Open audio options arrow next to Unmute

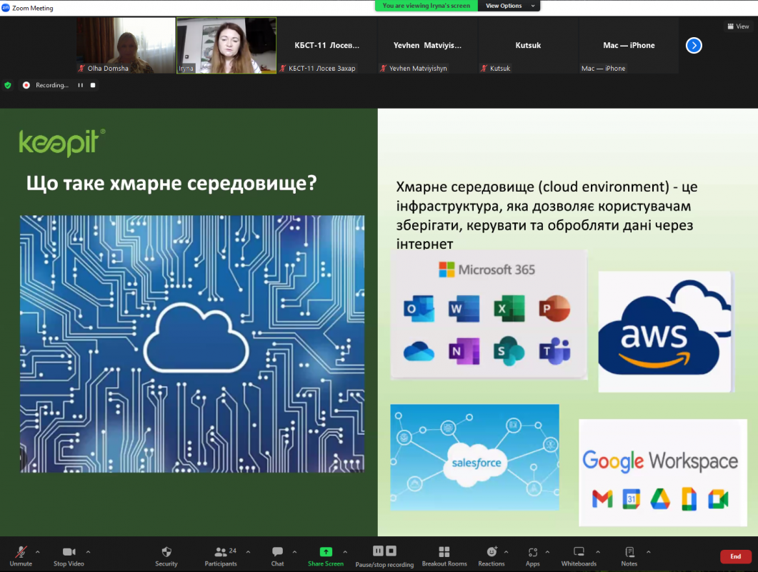38,552
